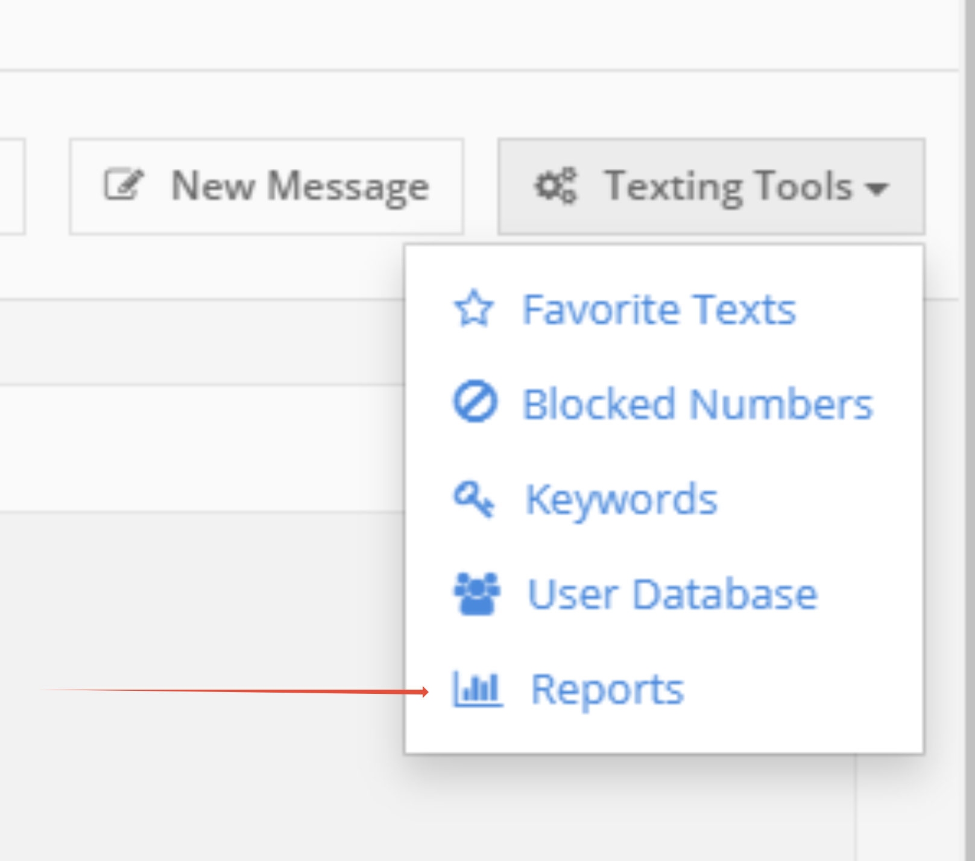Select Blocked Numbers from the dropdown menu
975x861 pixels.
click(x=697, y=404)
